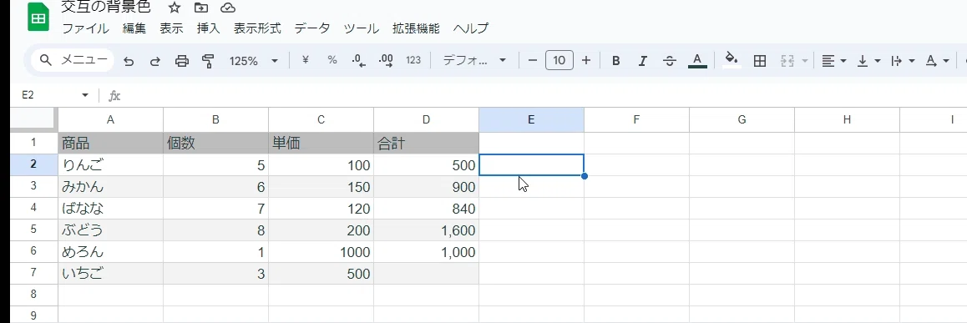Click the select-all corner box
The image size is (967, 323).
pyautogui.click(x=34, y=120)
